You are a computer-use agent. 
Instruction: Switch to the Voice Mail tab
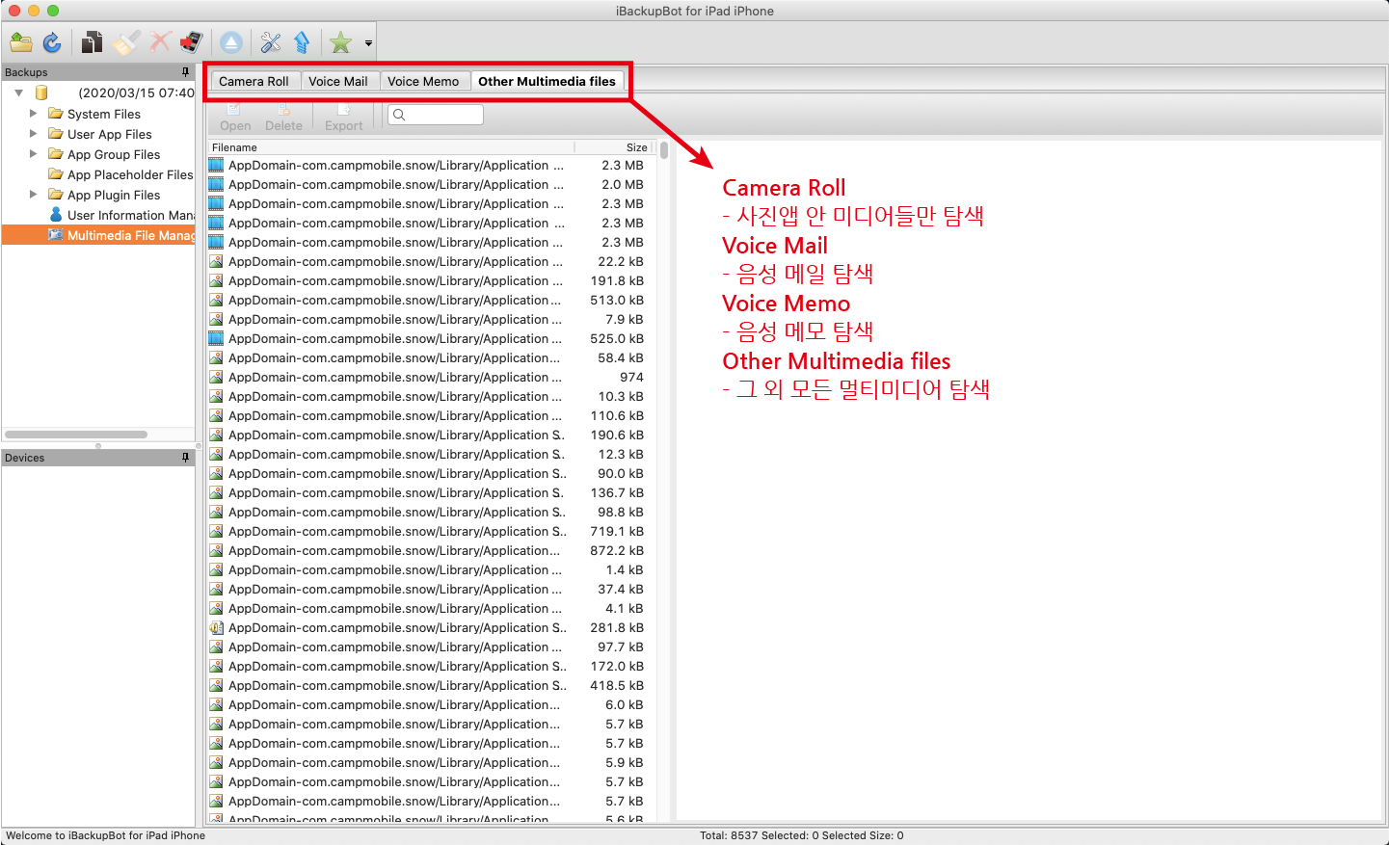tap(338, 81)
